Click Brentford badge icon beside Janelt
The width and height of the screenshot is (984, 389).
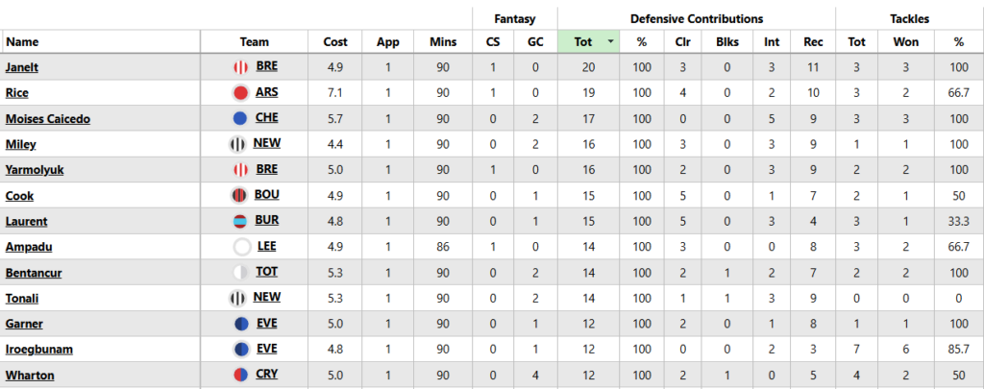tap(241, 67)
